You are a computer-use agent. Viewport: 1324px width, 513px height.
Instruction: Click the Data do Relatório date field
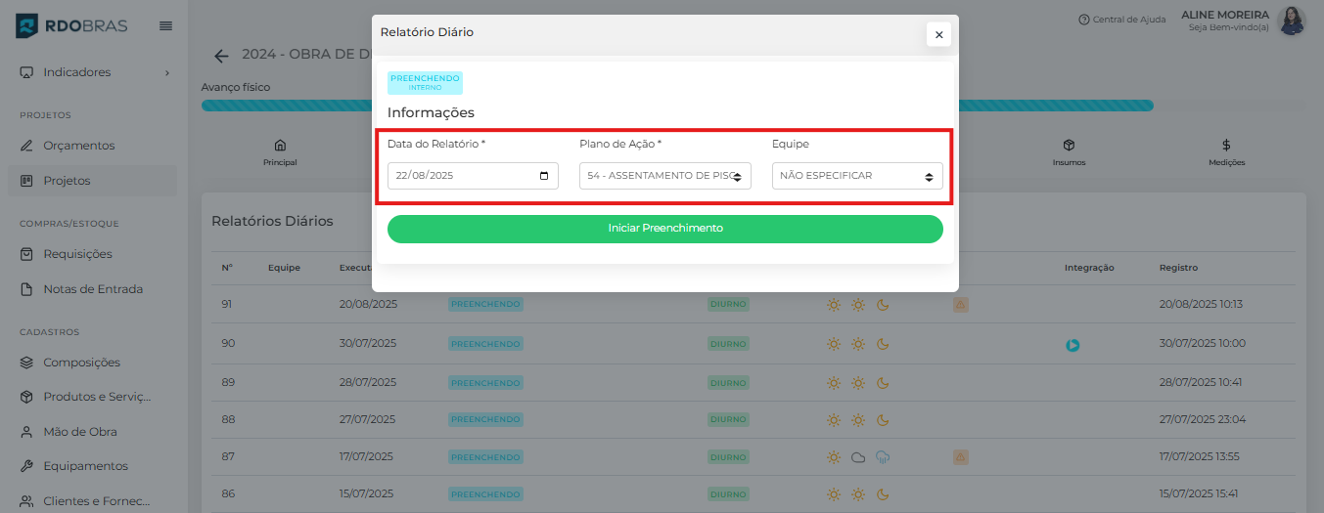460,176
